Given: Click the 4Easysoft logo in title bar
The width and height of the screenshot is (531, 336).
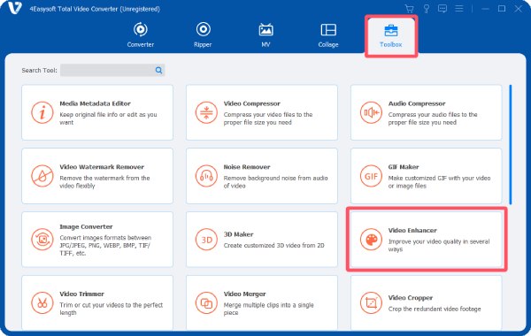Looking at the screenshot, I should [15, 8].
